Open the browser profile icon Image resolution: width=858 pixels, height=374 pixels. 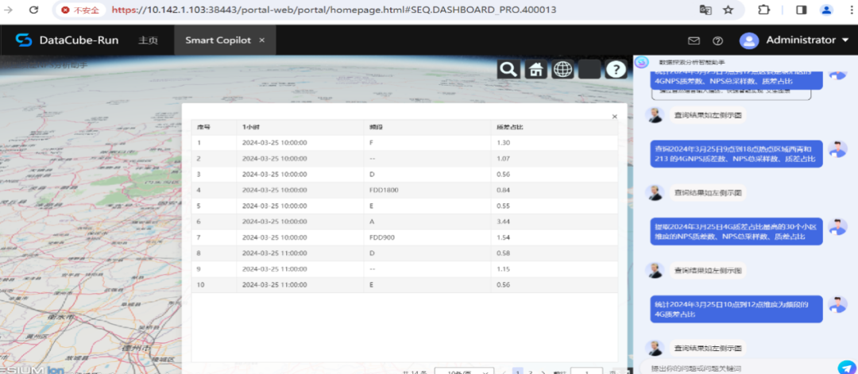(x=826, y=10)
